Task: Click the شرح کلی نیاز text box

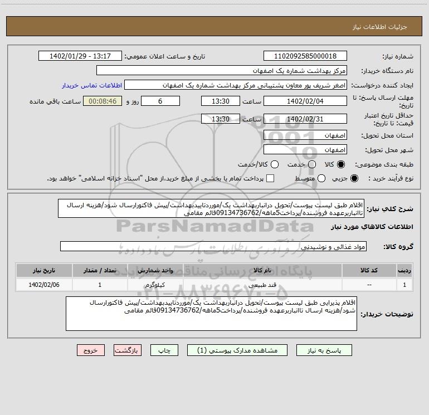Action: point(211,208)
